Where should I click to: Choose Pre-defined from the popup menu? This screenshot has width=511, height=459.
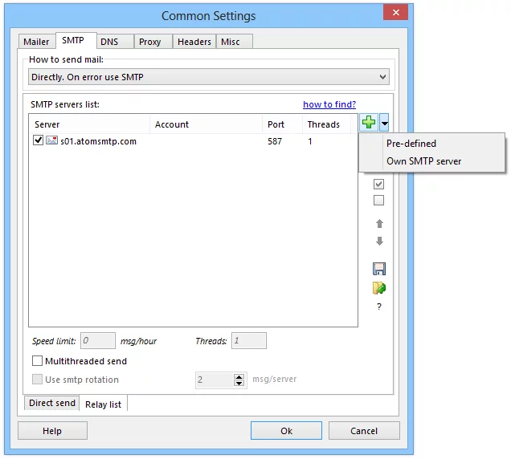click(411, 144)
